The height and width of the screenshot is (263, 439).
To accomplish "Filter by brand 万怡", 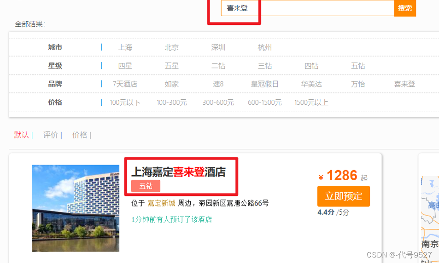I will 358,84.
